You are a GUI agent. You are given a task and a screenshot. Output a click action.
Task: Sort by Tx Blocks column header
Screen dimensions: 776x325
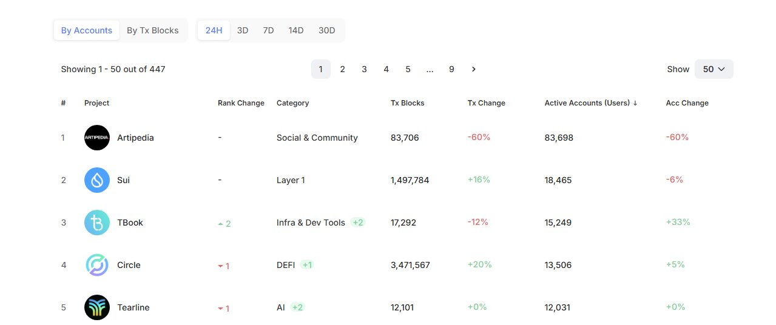click(407, 103)
